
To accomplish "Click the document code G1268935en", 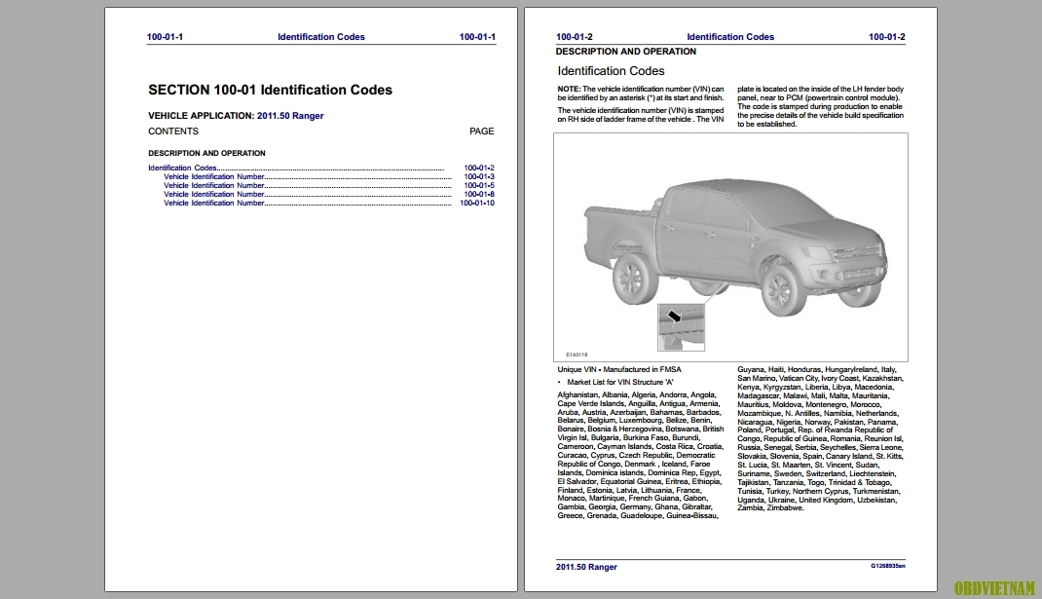I will click(x=888, y=567).
